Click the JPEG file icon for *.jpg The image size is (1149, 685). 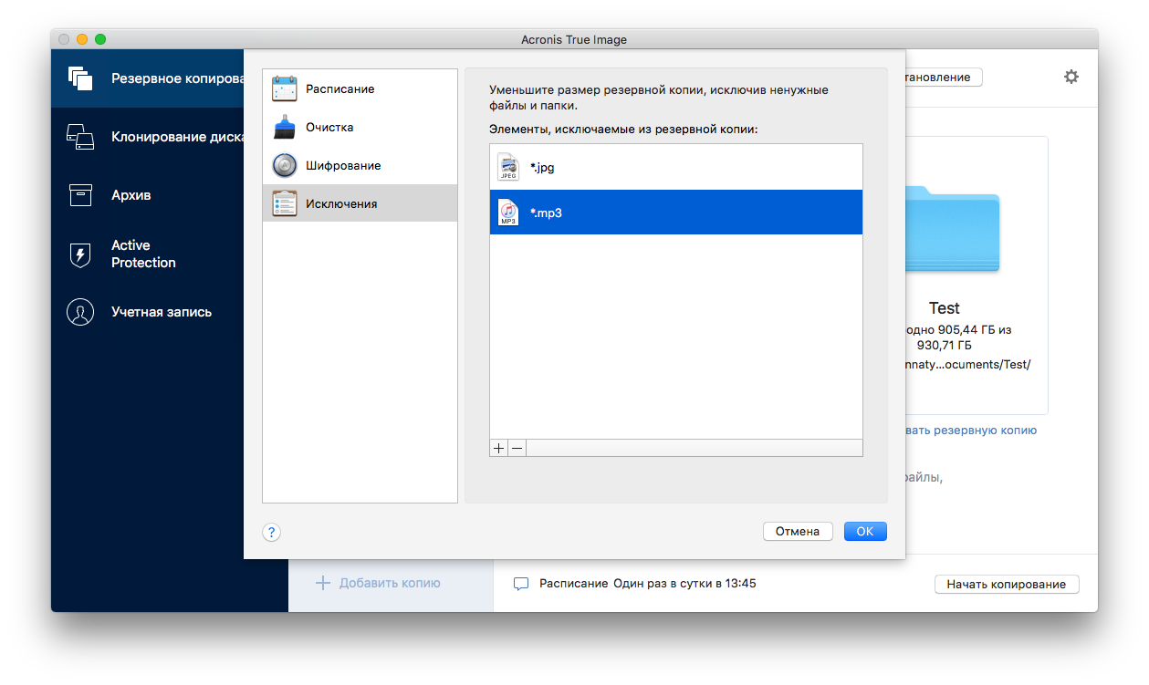pyautogui.click(x=508, y=167)
